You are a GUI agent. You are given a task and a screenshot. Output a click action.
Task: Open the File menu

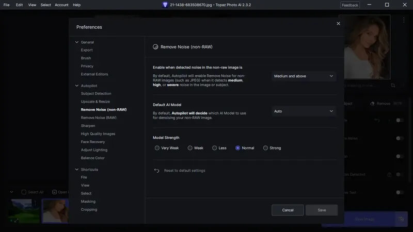[x=6, y=5]
